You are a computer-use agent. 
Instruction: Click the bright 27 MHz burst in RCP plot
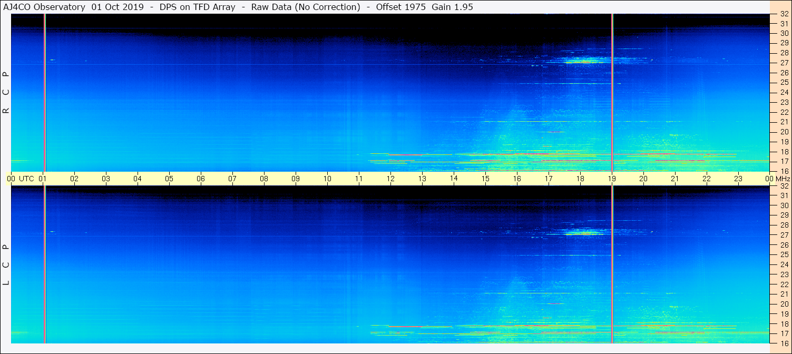point(580,61)
